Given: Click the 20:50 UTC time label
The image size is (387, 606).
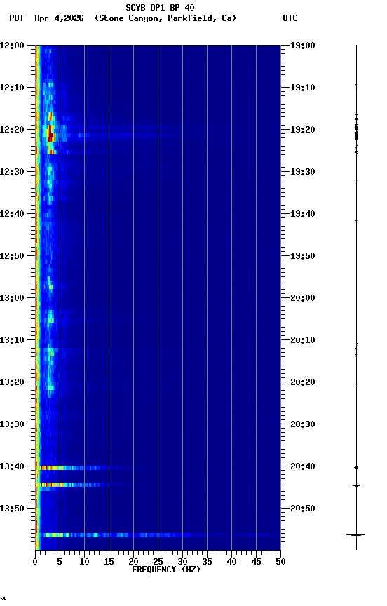Looking at the screenshot, I should 303,509.
